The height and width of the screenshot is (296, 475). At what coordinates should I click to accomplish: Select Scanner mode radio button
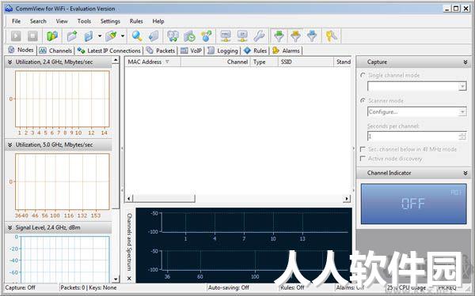(363, 100)
